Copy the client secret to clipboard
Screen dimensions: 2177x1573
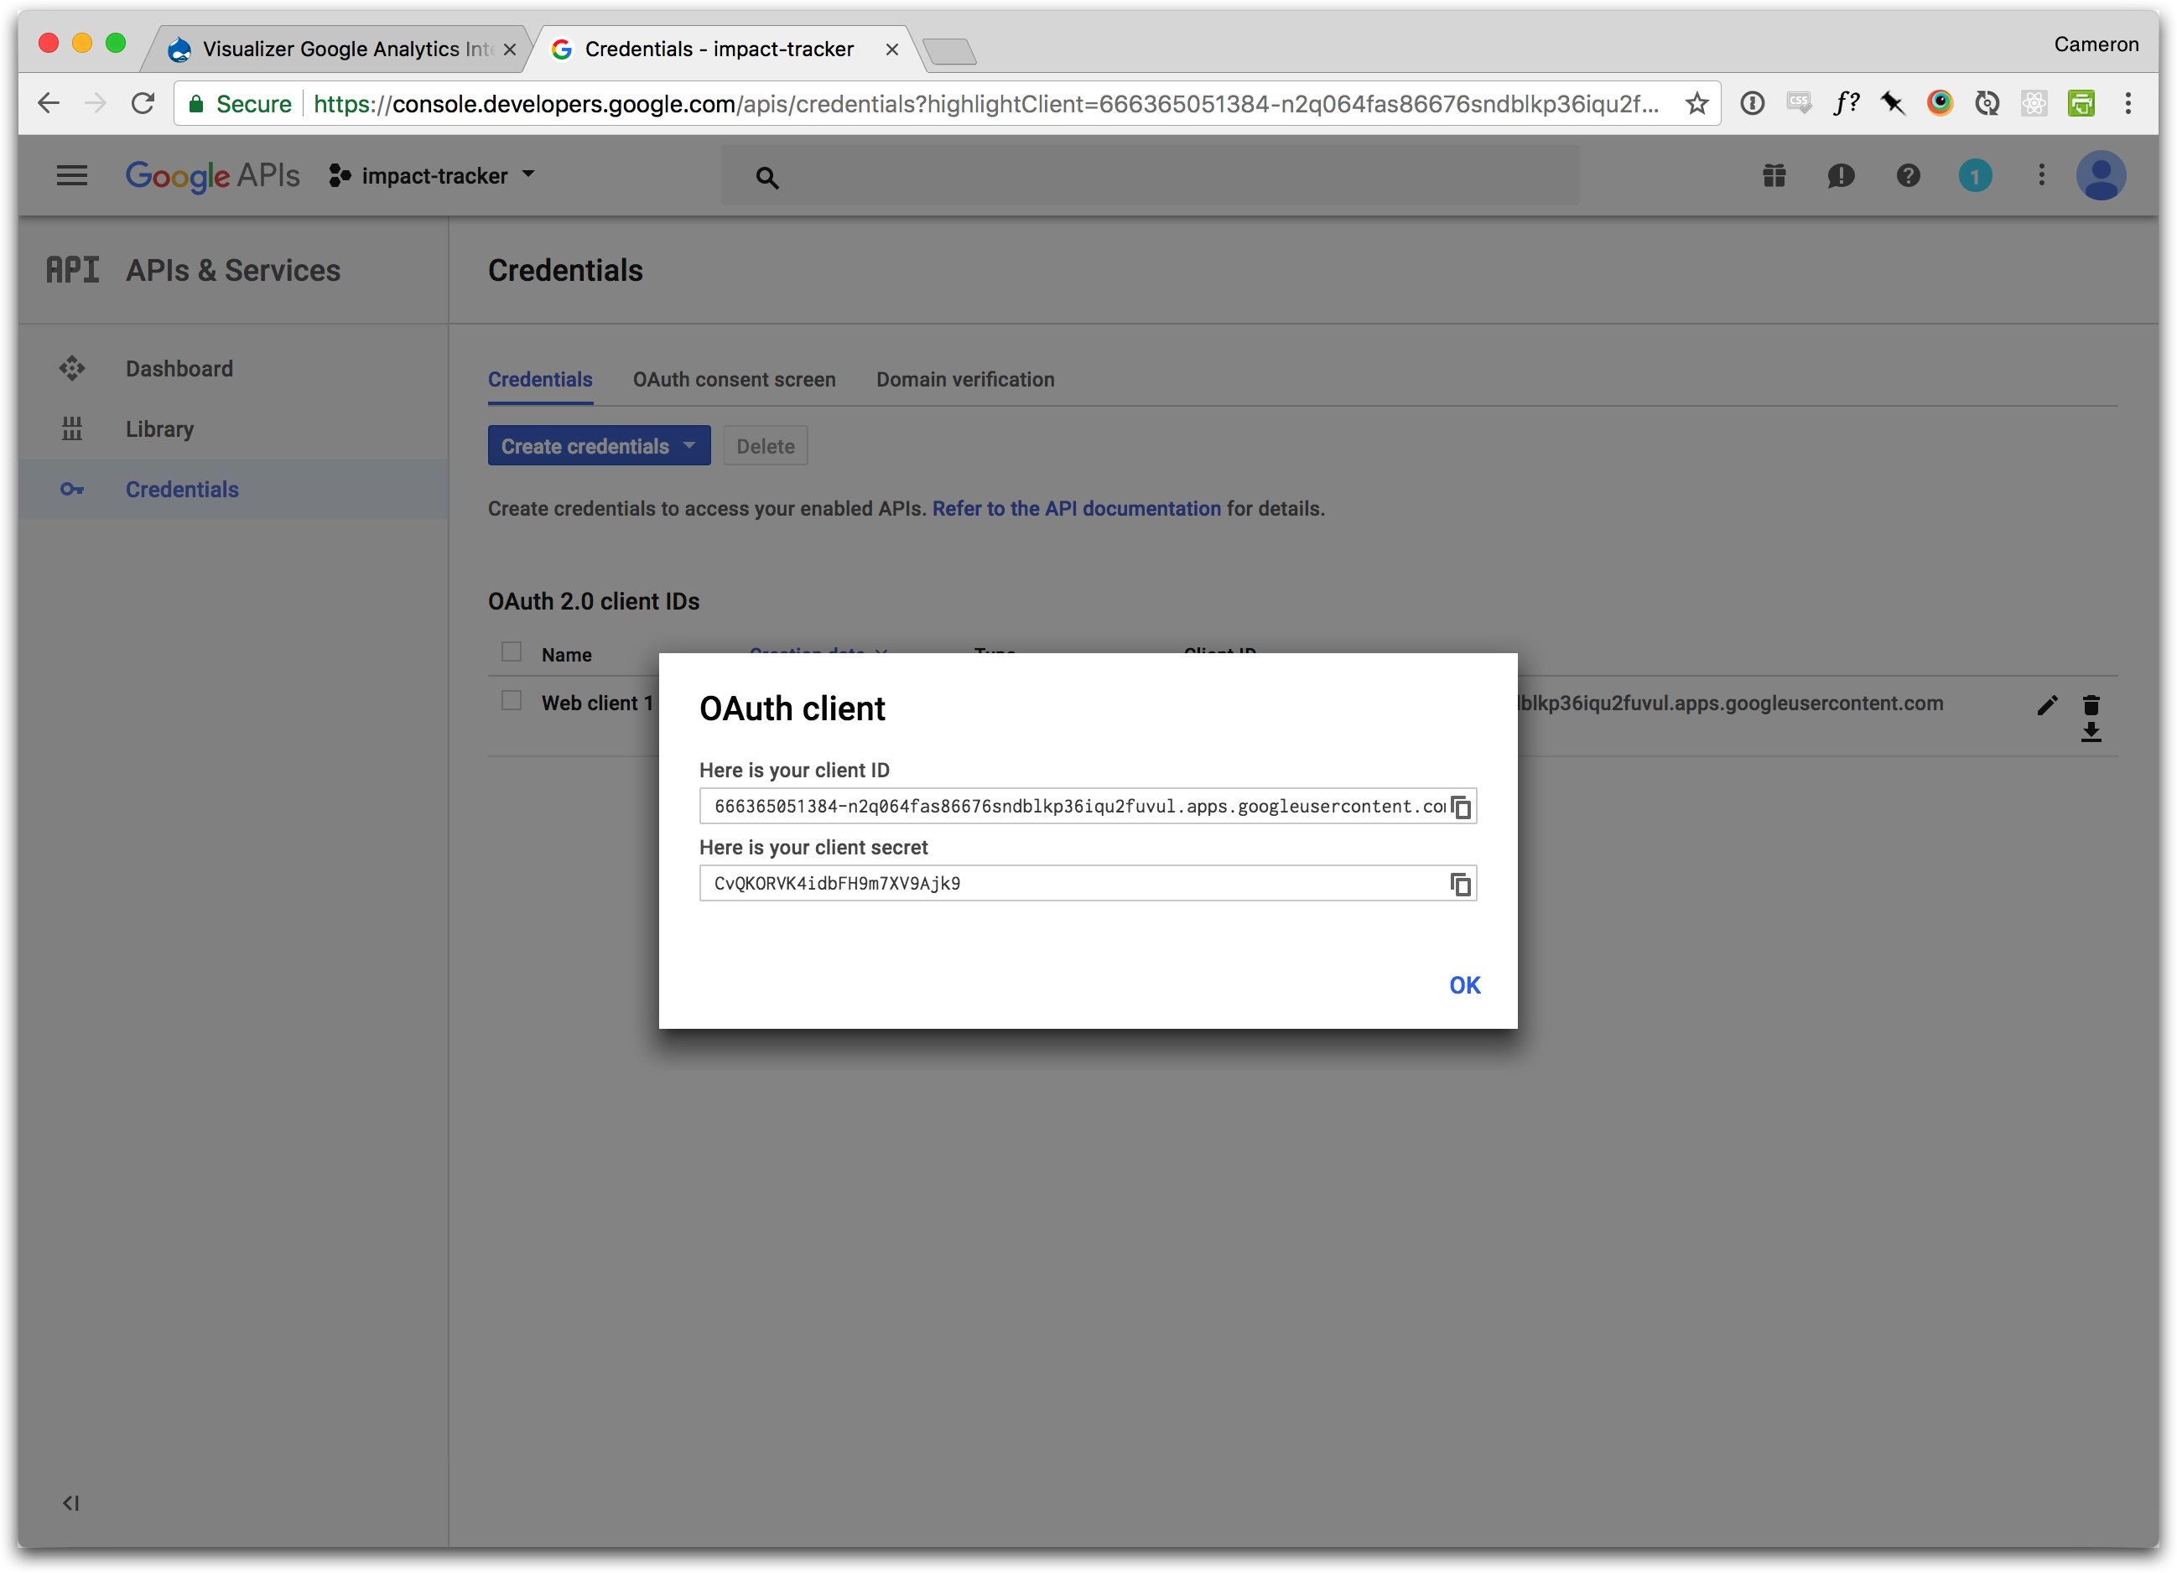[x=1460, y=884]
